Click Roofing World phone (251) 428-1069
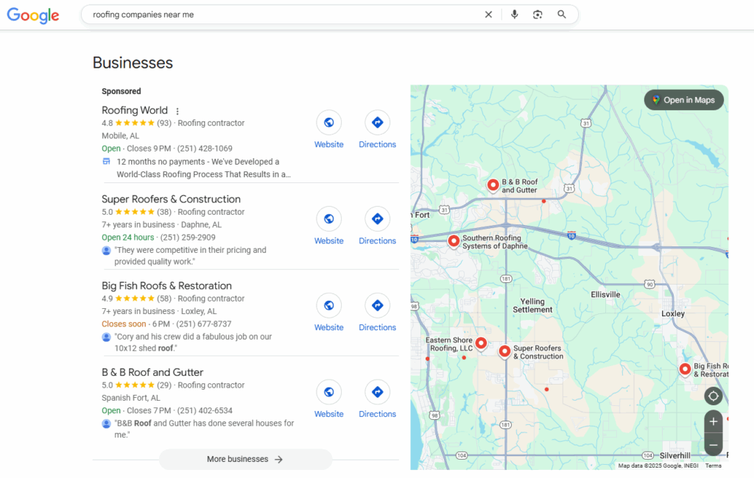The width and height of the screenshot is (754, 478). point(205,149)
